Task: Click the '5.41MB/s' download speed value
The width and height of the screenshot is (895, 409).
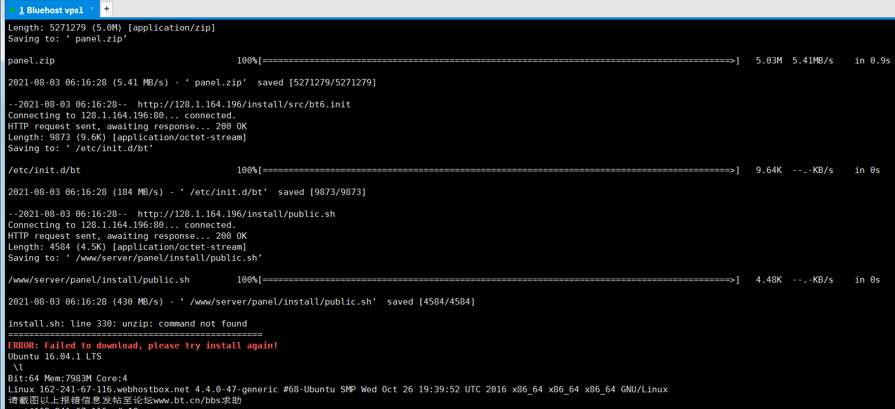Action: pyautogui.click(x=812, y=61)
